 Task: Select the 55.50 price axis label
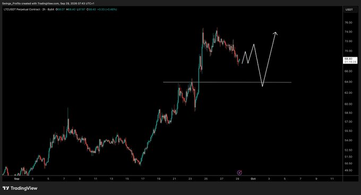click(348, 131)
